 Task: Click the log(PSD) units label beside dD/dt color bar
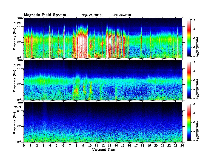(198, 89)
